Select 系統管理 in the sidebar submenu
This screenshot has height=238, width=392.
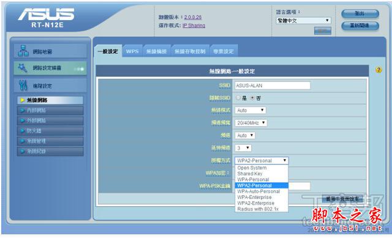click(x=50, y=141)
